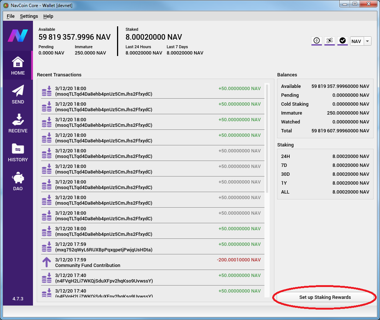This screenshot has width=380, height=320.
Task: Click the Watched balance row
Action: coord(325,122)
